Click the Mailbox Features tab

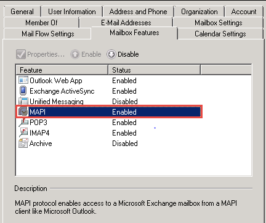tap(134, 33)
